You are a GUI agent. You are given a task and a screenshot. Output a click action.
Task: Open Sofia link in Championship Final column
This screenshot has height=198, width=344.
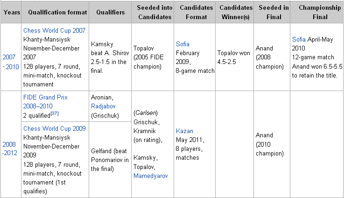[299, 39]
